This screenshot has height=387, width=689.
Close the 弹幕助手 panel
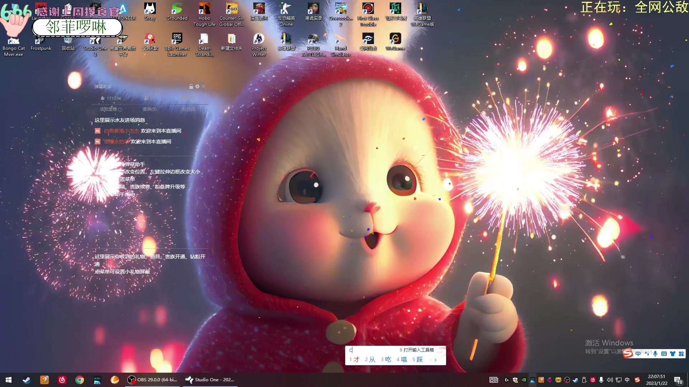tap(203, 86)
